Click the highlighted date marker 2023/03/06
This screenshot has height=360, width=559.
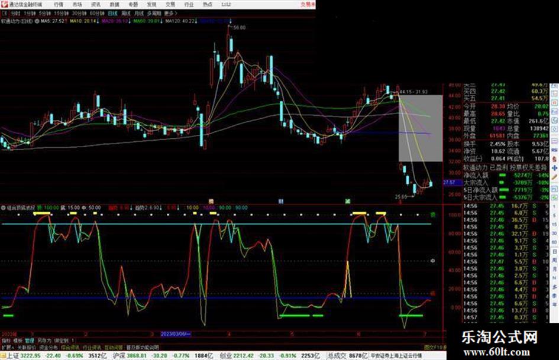click(x=176, y=334)
